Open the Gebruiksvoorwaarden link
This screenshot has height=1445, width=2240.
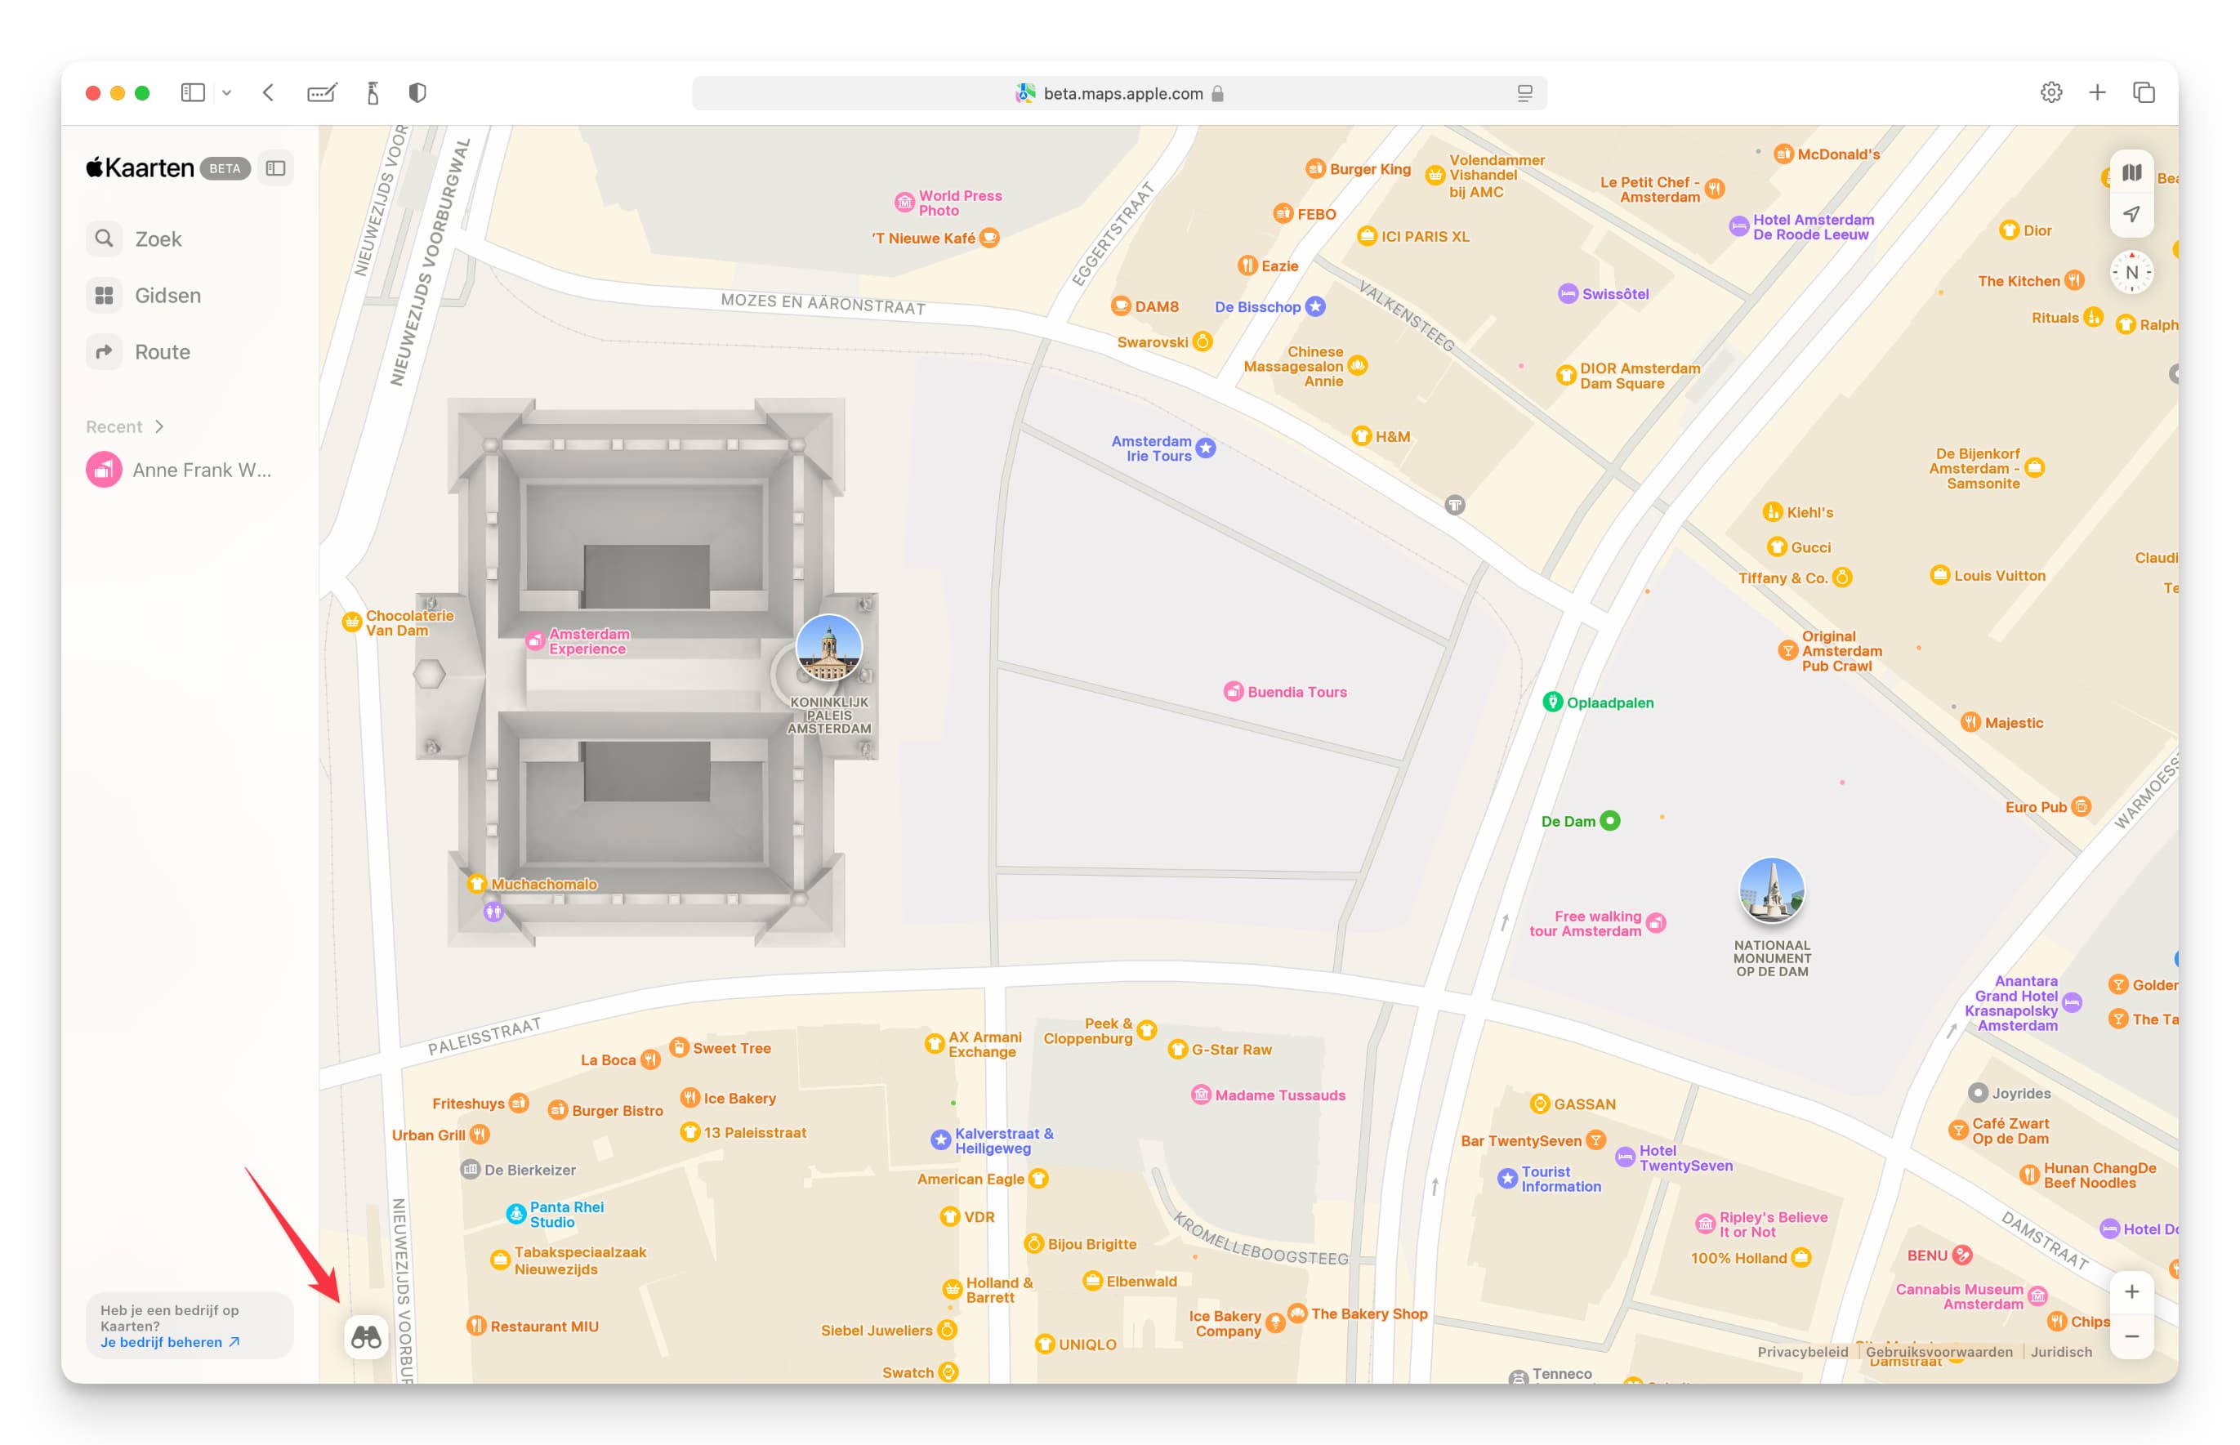click(x=1938, y=1352)
